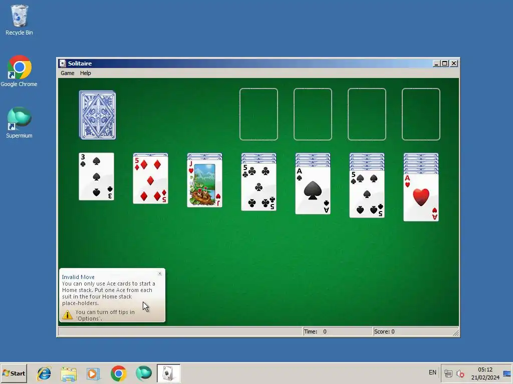This screenshot has width=513, height=384.
Task: Click the muted volume tray icon
Action: click(x=460, y=373)
